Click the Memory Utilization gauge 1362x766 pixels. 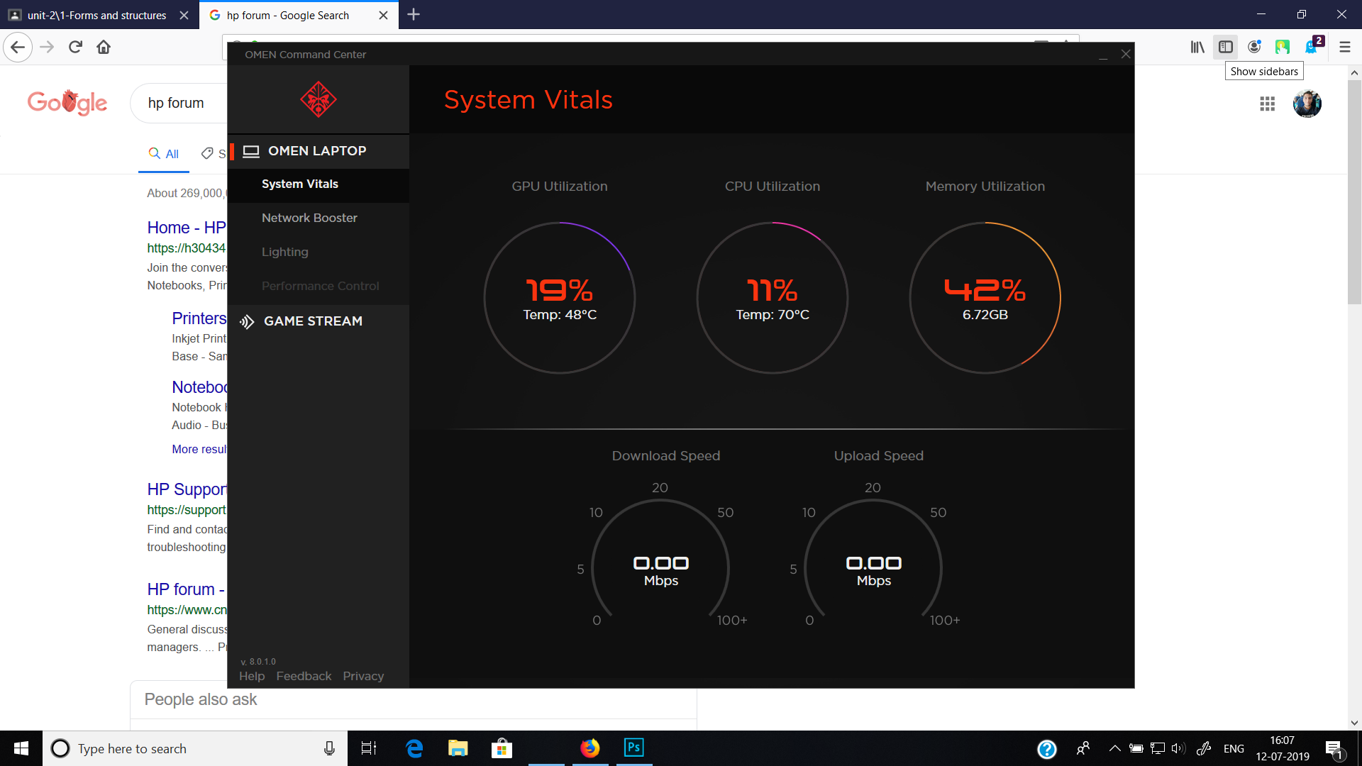(985, 298)
